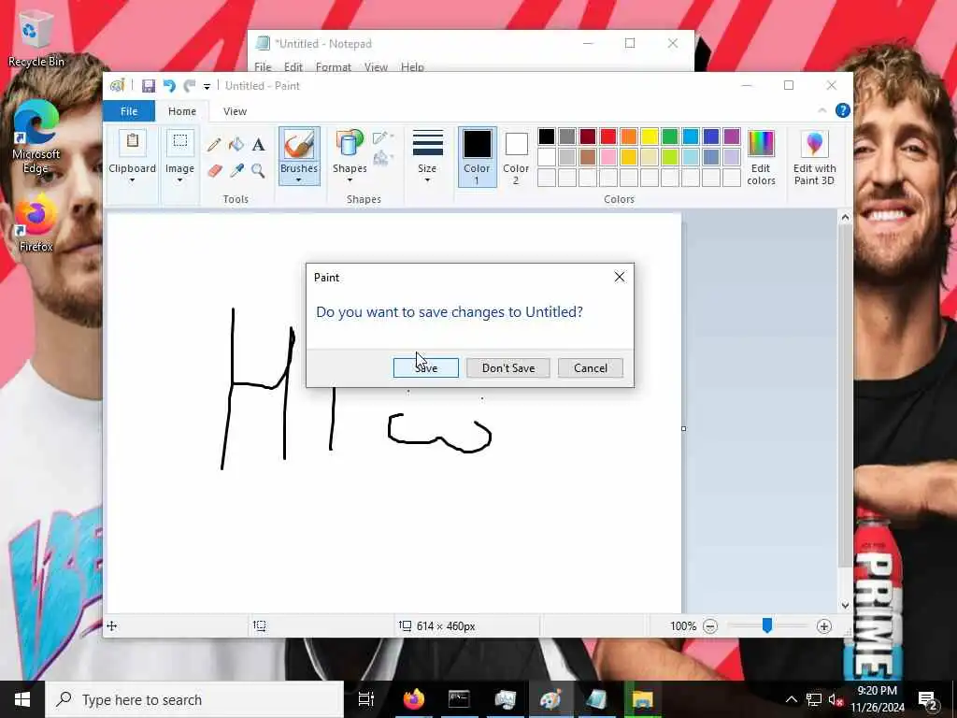Click the clock showing 9:20 PM
The height and width of the screenshot is (718, 957).
(x=877, y=691)
